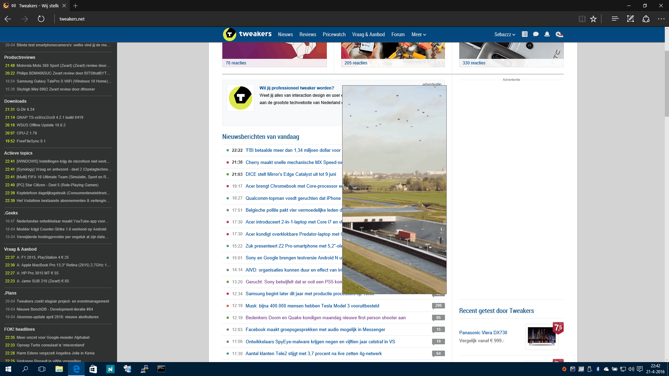The width and height of the screenshot is (669, 376).
Task: Open the Doom en Quake shooter article
Action: coord(325,318)
